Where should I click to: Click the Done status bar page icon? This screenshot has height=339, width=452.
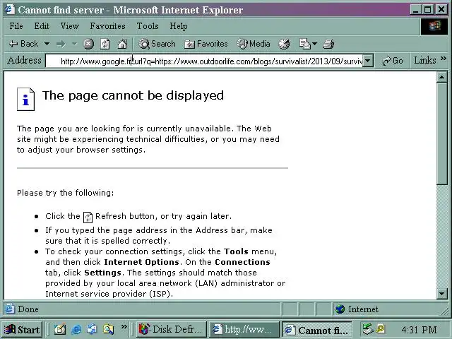click(x=9, y=309)
